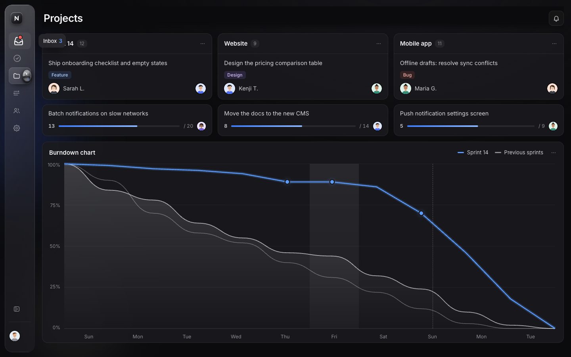Click Maria G.'s avatar beside her name
Image resolution: width=571 pixels, height=357 pixels.
(x=406, y=88)
